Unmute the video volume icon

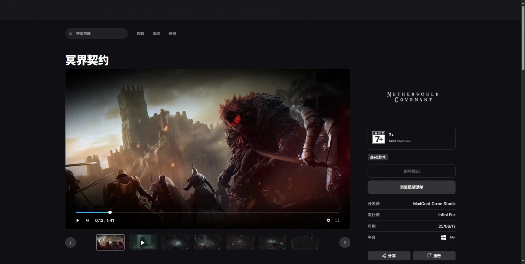click(87, 220)
